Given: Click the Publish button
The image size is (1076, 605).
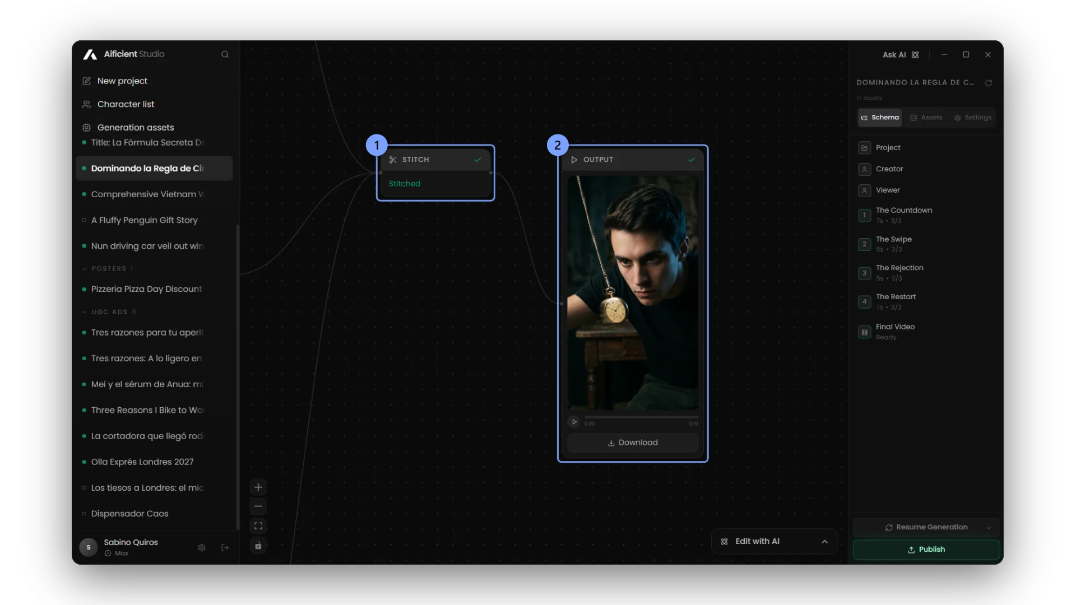Looking at the screenshot, I should tap(926, 550).
